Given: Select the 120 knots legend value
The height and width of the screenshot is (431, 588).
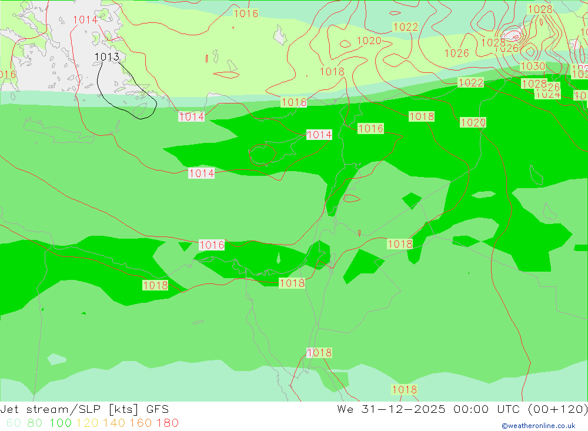Looking at the screenshot, I should pyautogui.click(x=87, y=423).
